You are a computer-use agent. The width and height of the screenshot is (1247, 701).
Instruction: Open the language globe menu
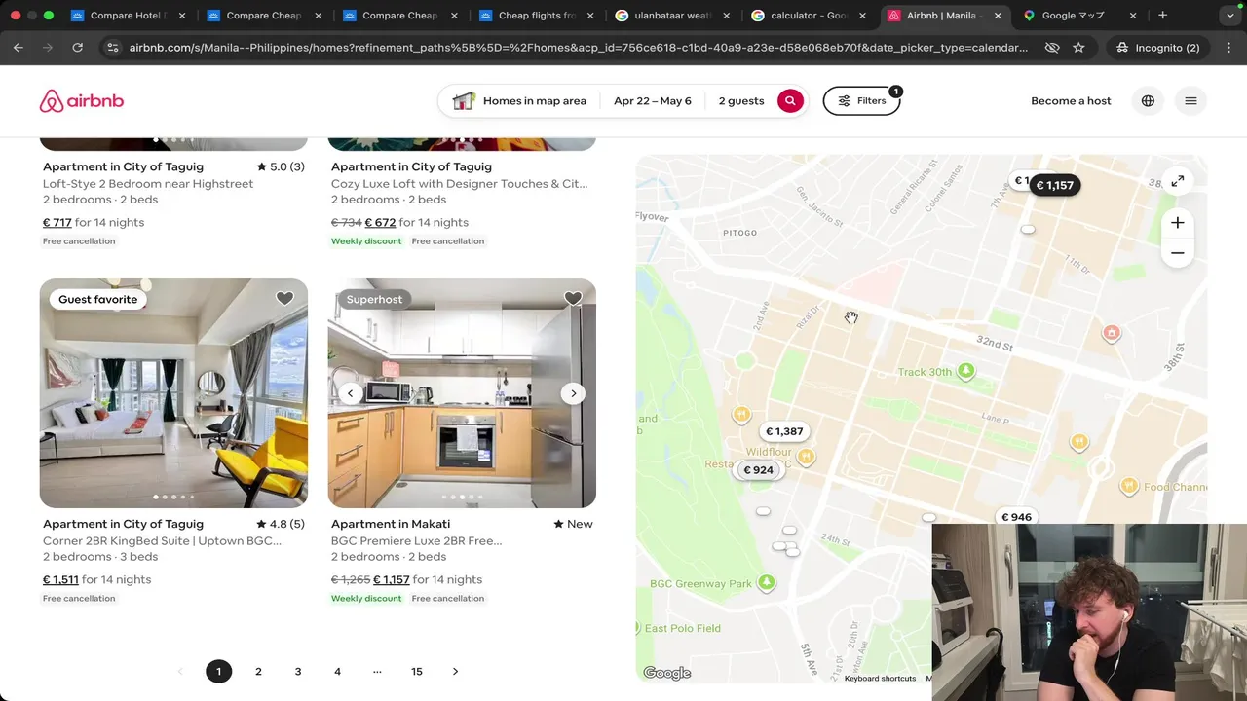1148,100
